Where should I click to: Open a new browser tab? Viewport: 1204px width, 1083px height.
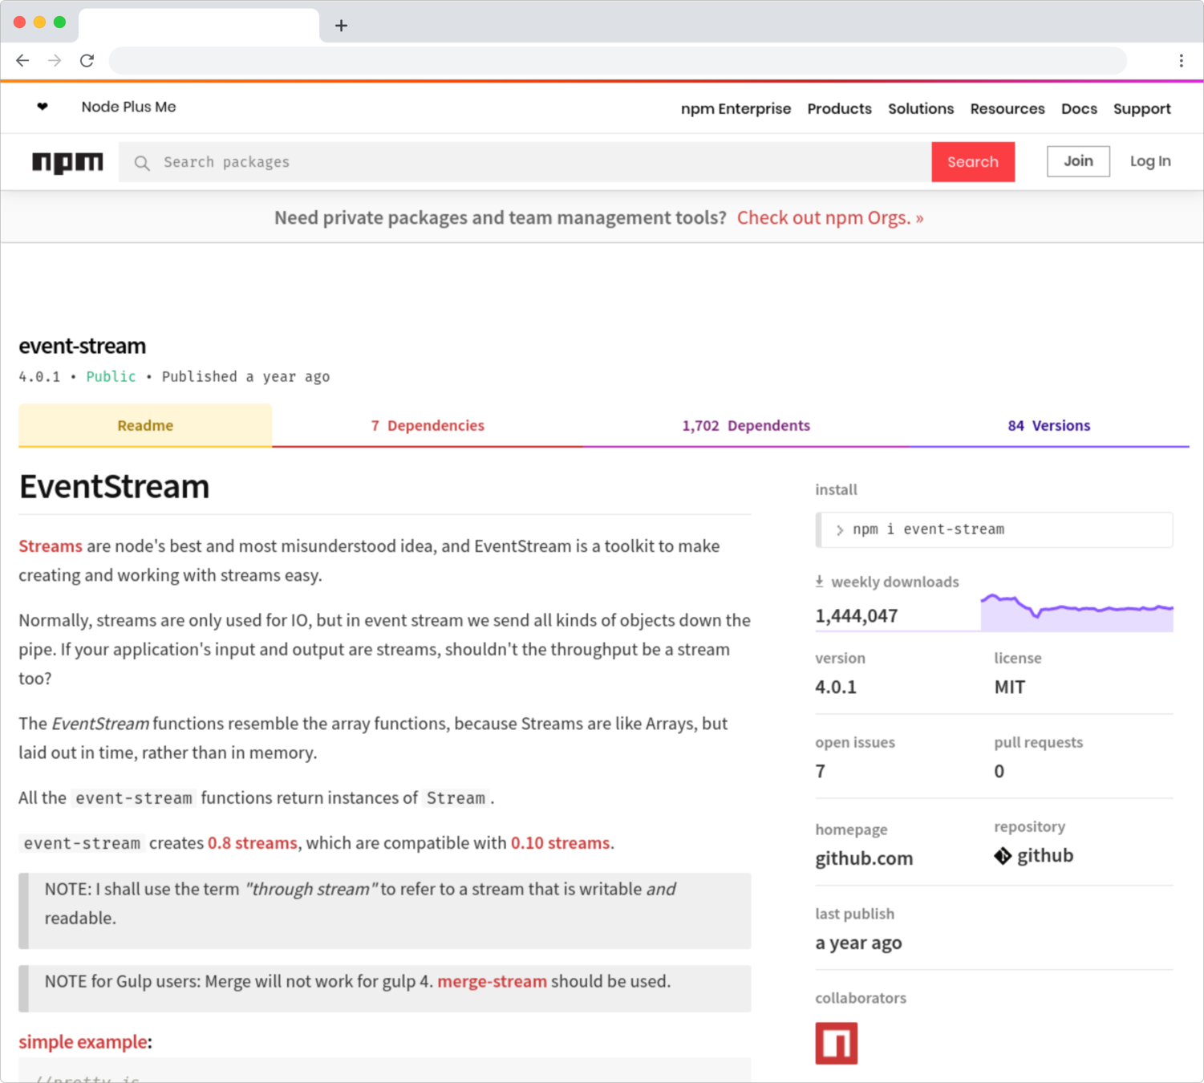pyautogui.click(x=341, y=26)
